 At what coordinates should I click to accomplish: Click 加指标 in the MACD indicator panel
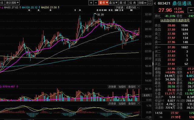(122, 104)
